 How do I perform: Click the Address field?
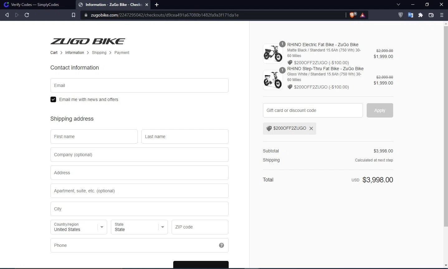point(140,173)
